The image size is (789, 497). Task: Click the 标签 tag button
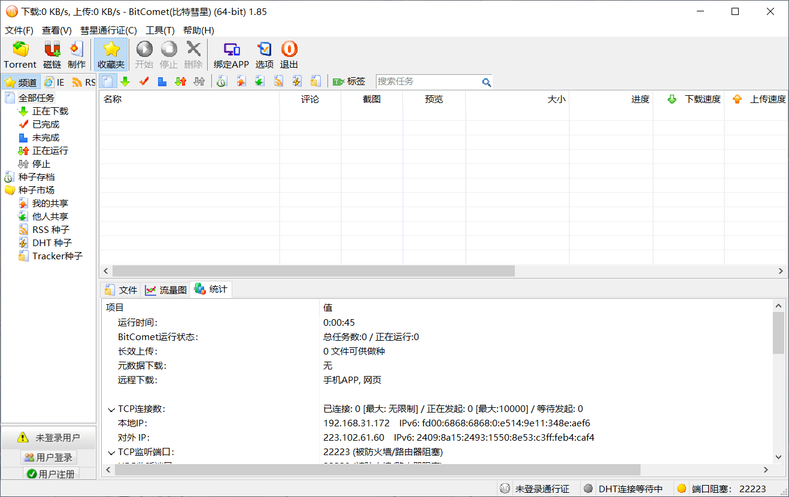click(x=349, y=81)
